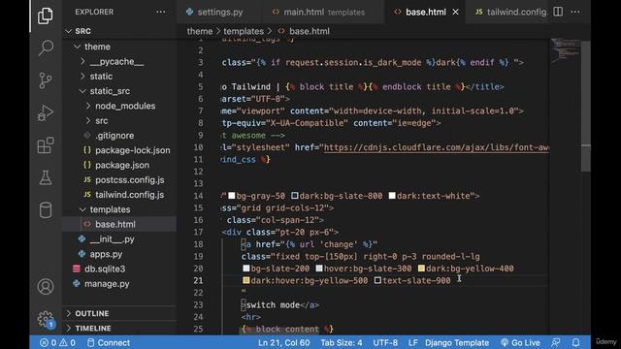Image resolution: width=621 pixels, height=349 pixels.
Task: Click Ln 21, Col 60 status item
Action: point(283,342)
